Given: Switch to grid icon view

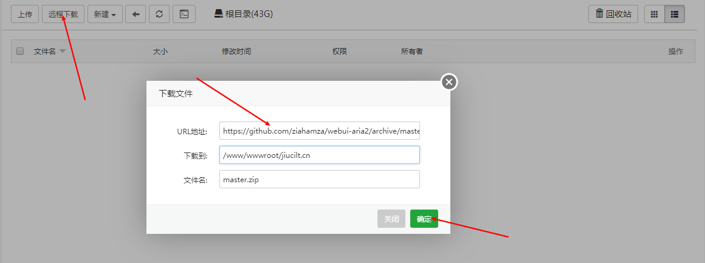Looking at the screenshot, I should [x=654, y=14].
